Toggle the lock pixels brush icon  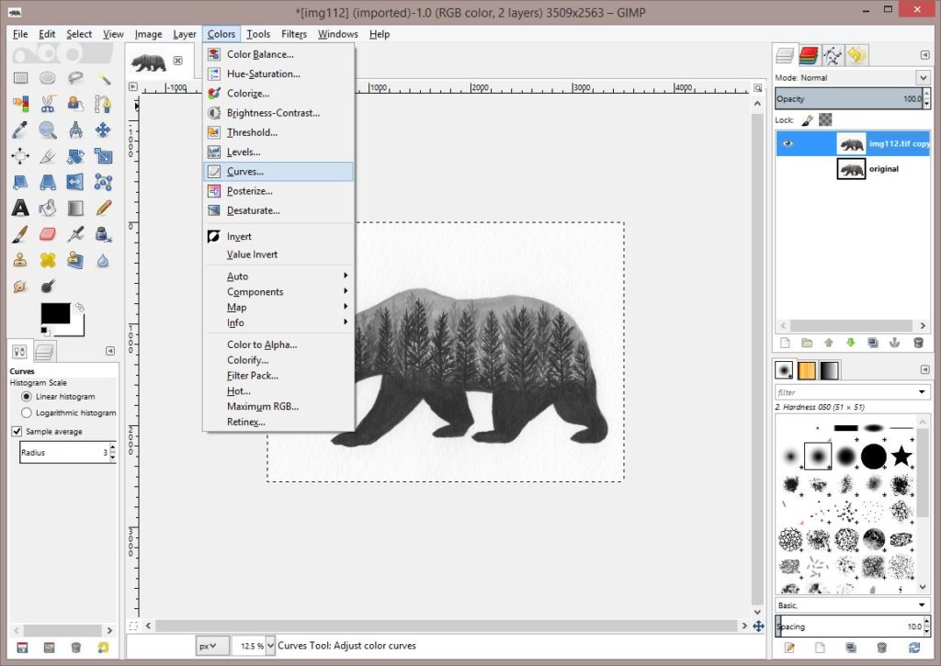[x=807, y=120]
